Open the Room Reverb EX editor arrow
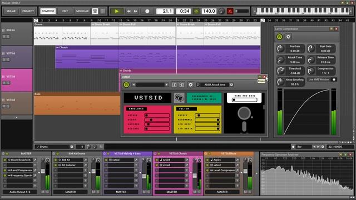 35,160
